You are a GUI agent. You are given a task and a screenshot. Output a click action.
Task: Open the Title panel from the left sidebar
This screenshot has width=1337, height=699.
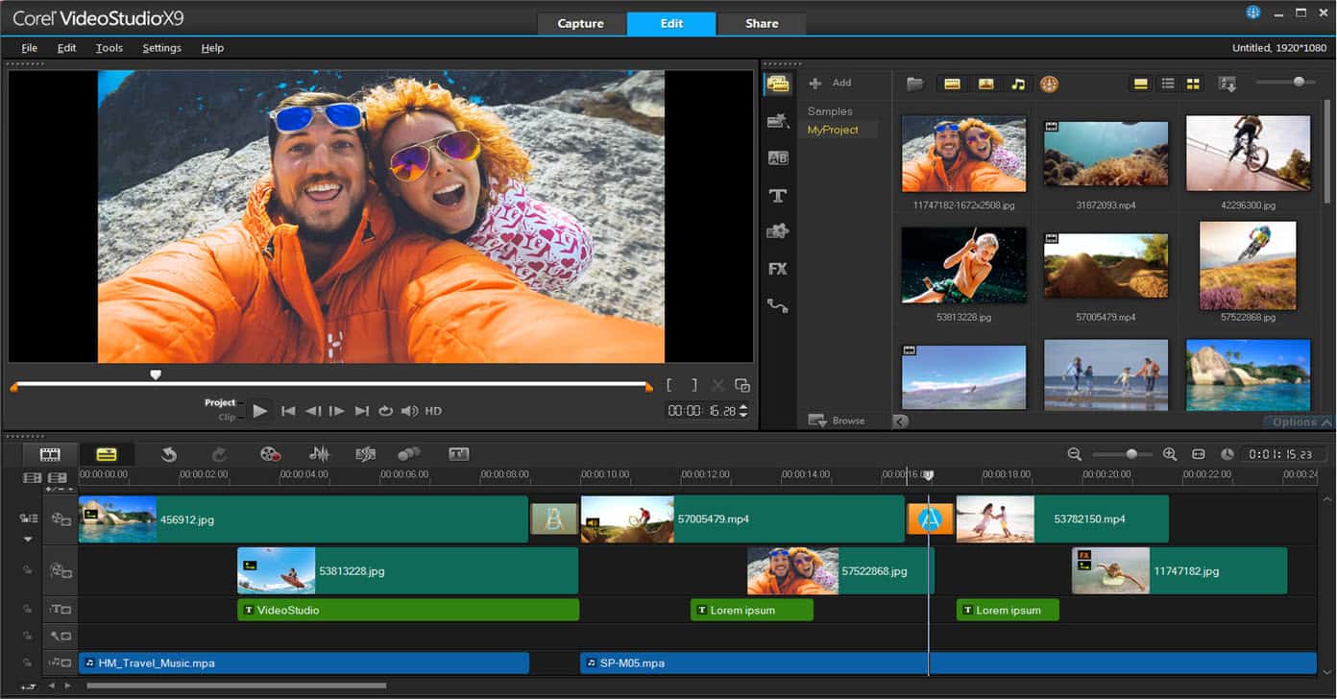click(778, 195)
